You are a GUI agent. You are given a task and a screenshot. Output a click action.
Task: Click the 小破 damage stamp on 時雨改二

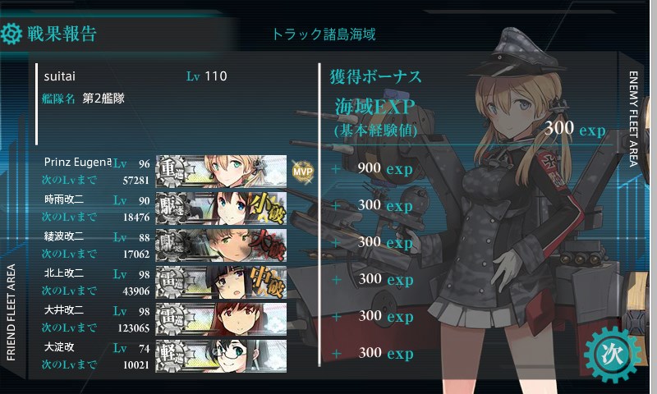point(268,209)
